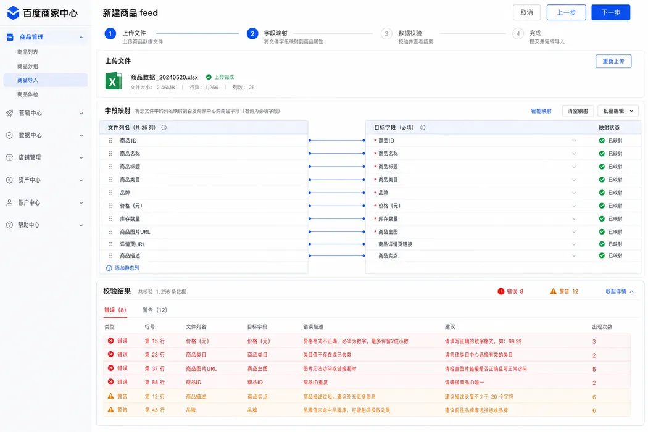Click the 帮助中心 question mark icon
The width and height of the screenshot is (648, 432).
point(9,225)
